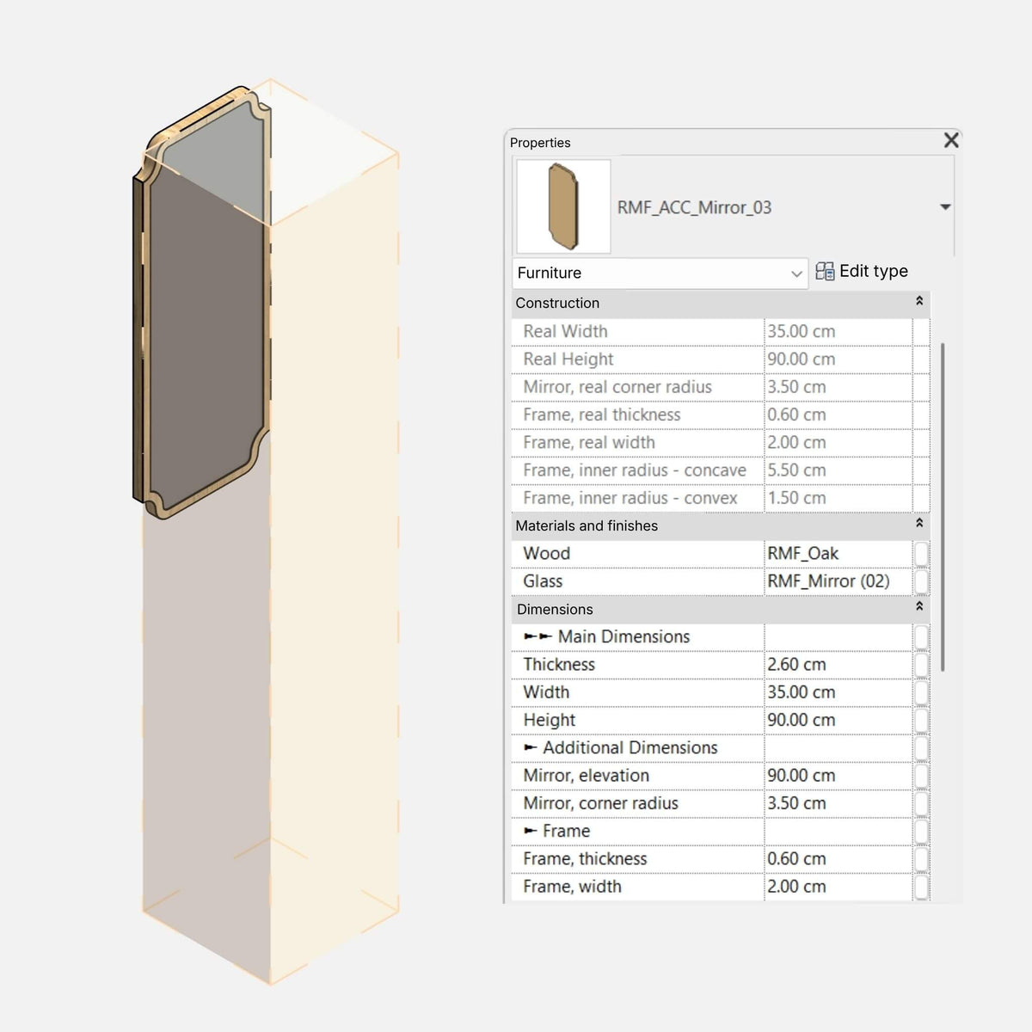This screenshot has width=1032, height=1032.
Task: Edit the Frame, thickness value 0.60 cm
Action: (838, 859)
